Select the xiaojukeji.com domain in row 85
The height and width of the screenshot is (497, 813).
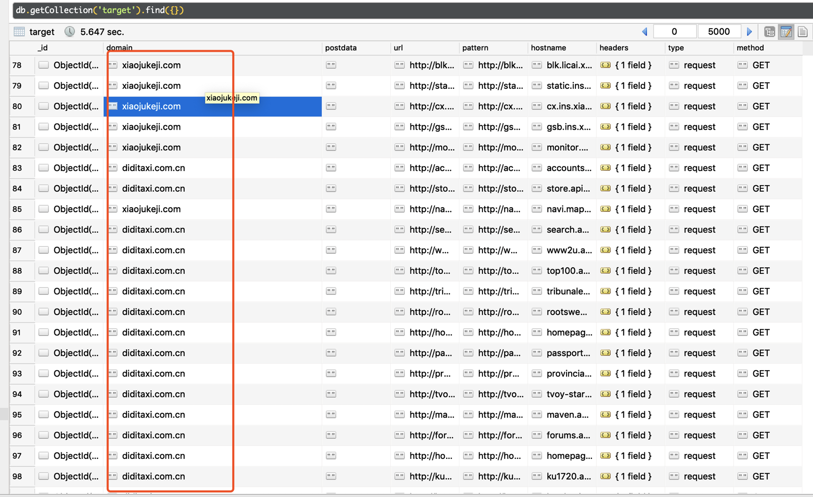(x=151, y=209)
